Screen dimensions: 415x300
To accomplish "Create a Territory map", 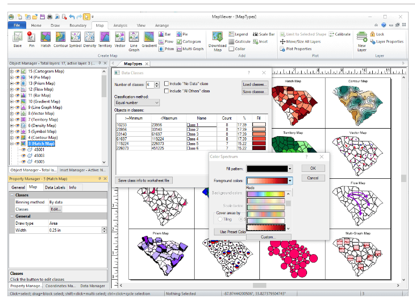I will pos(105,40).
